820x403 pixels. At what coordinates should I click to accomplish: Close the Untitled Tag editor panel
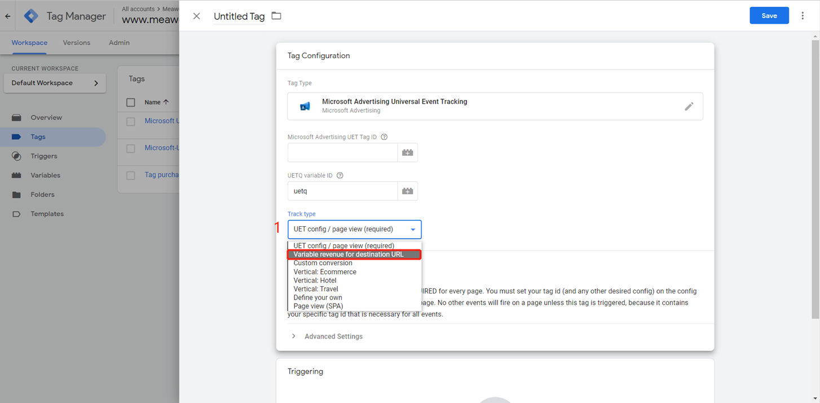(x=196, y=16)
